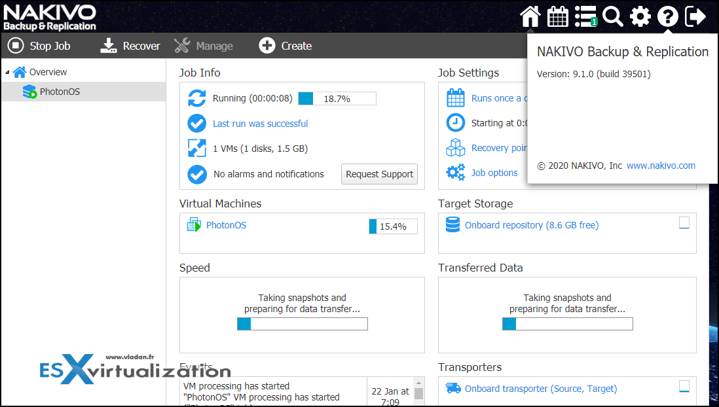
Task: Open the Create menu
Action: click(x=286, y=46)
